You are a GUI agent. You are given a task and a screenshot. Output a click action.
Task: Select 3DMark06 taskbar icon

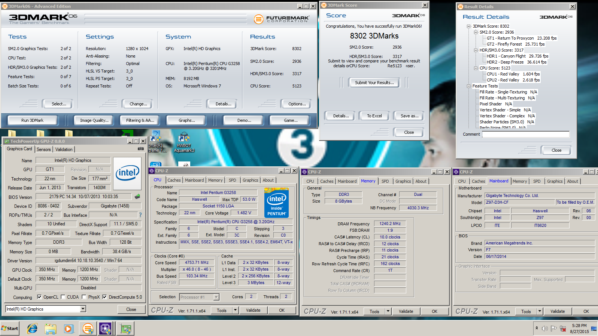click(88, 329)
